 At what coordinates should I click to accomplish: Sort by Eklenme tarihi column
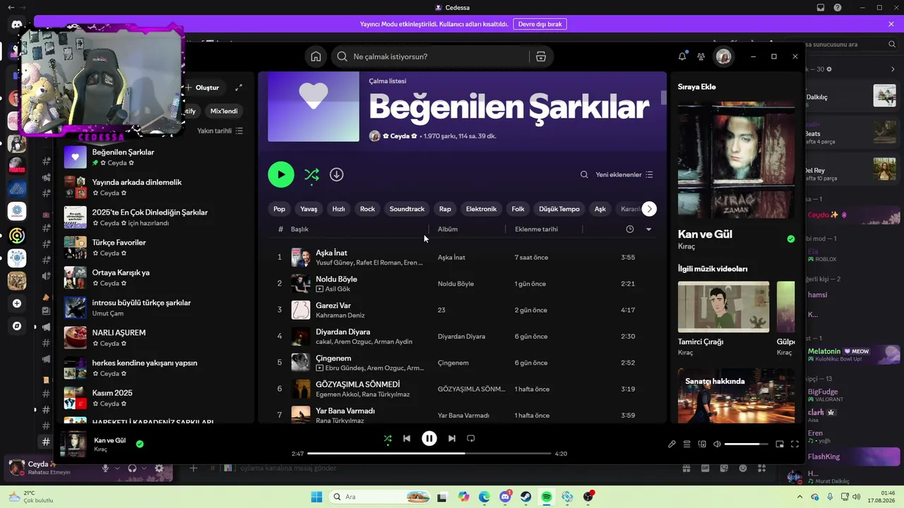click(x=536, y=229)
